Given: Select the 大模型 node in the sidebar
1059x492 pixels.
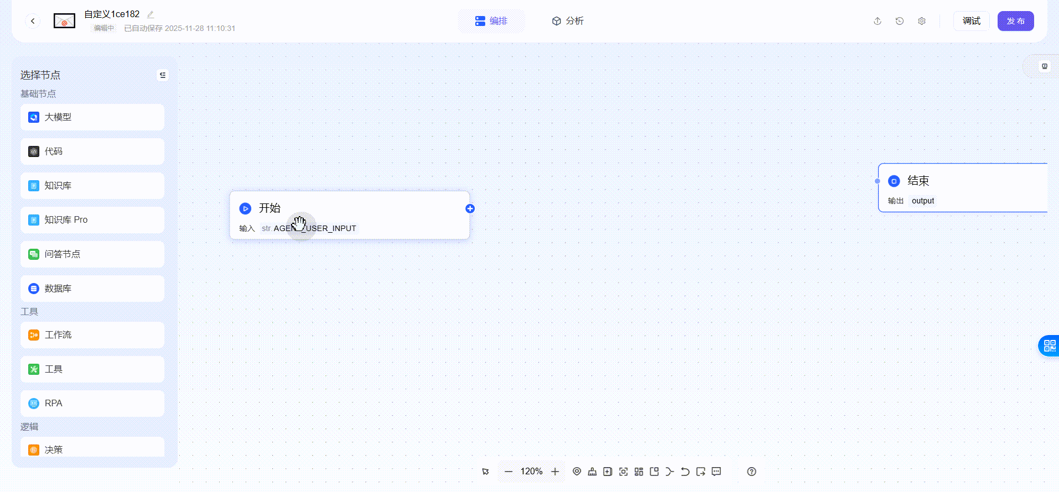Looking at the screenshot, I should point(92,117).
